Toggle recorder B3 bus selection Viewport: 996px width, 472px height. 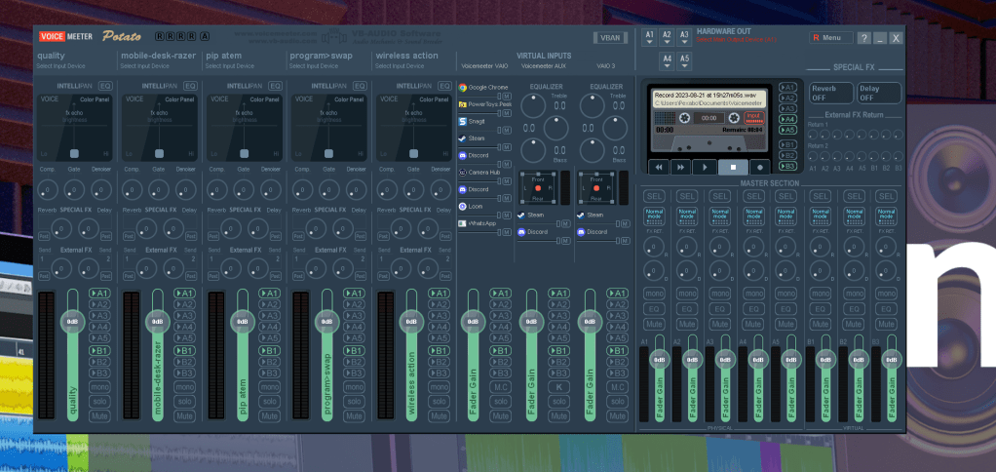[787, 167]
